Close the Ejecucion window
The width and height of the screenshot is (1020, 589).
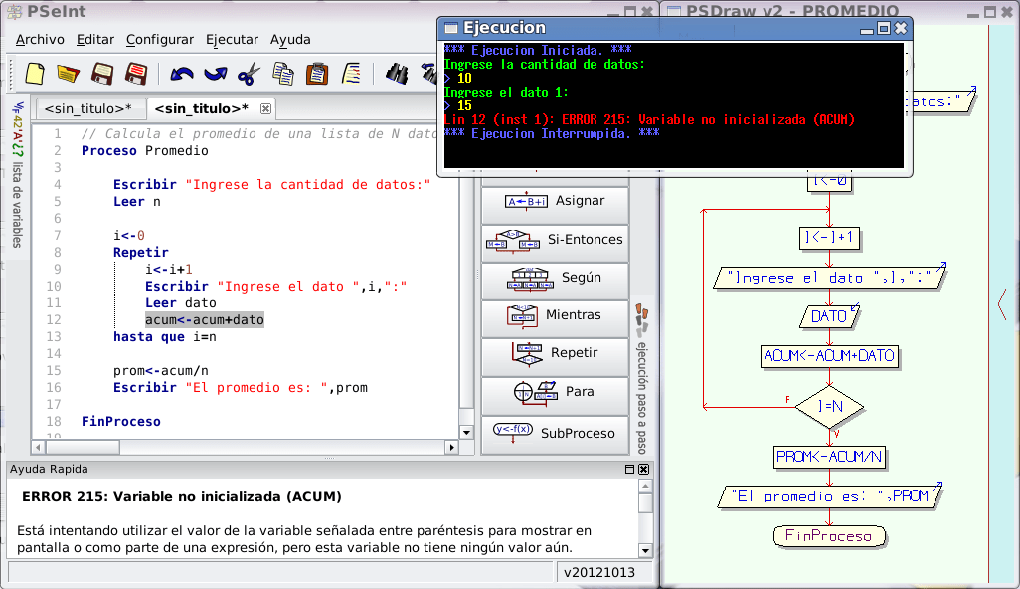pyautogui.click(x=901, y=28)
